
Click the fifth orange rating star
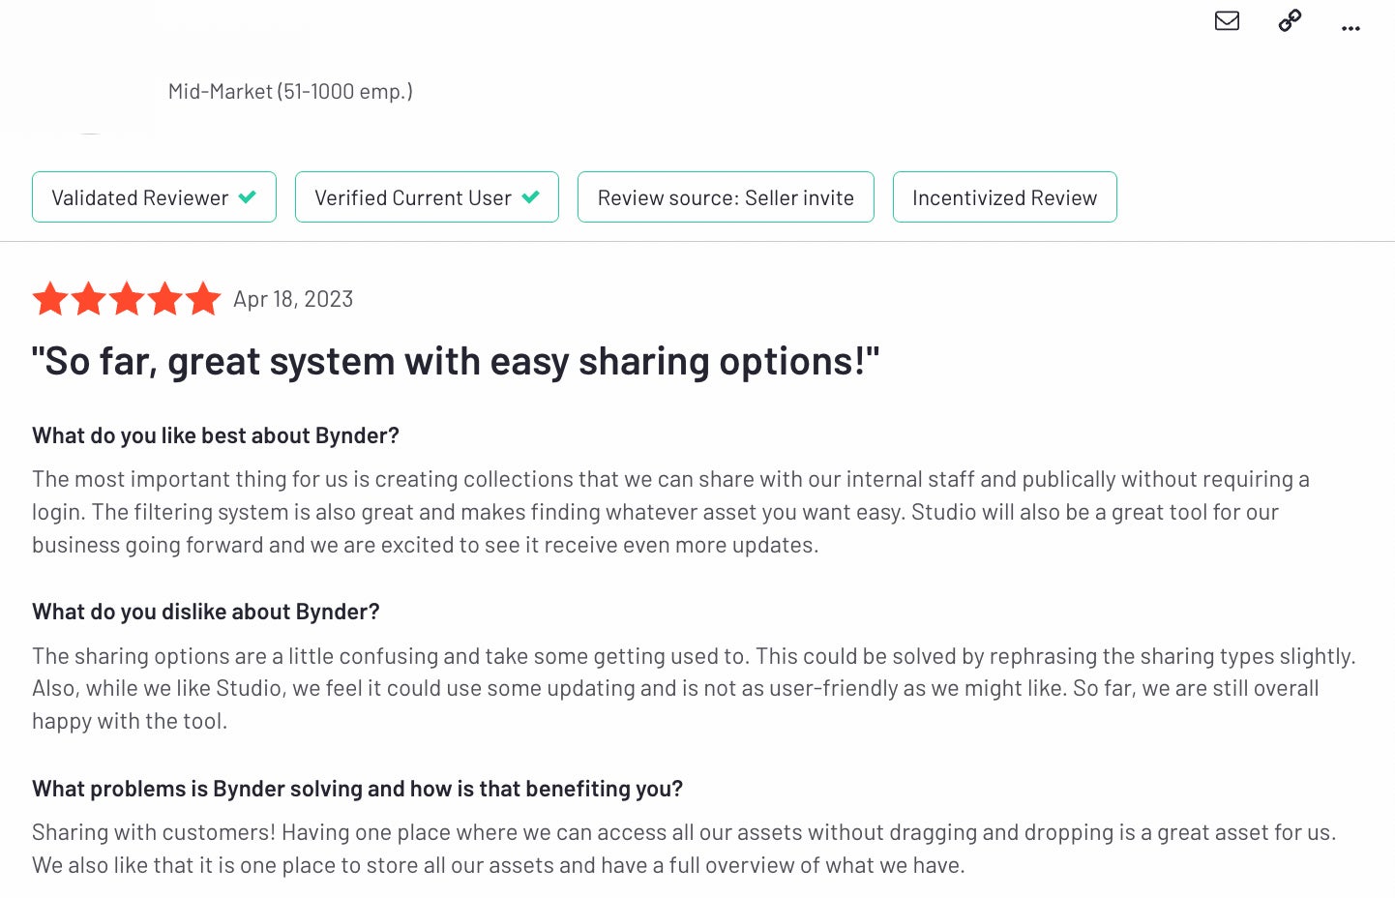tap(203, 299)
